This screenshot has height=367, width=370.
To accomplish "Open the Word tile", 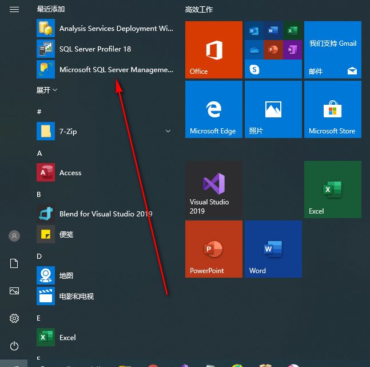I will tap(273, 249).
